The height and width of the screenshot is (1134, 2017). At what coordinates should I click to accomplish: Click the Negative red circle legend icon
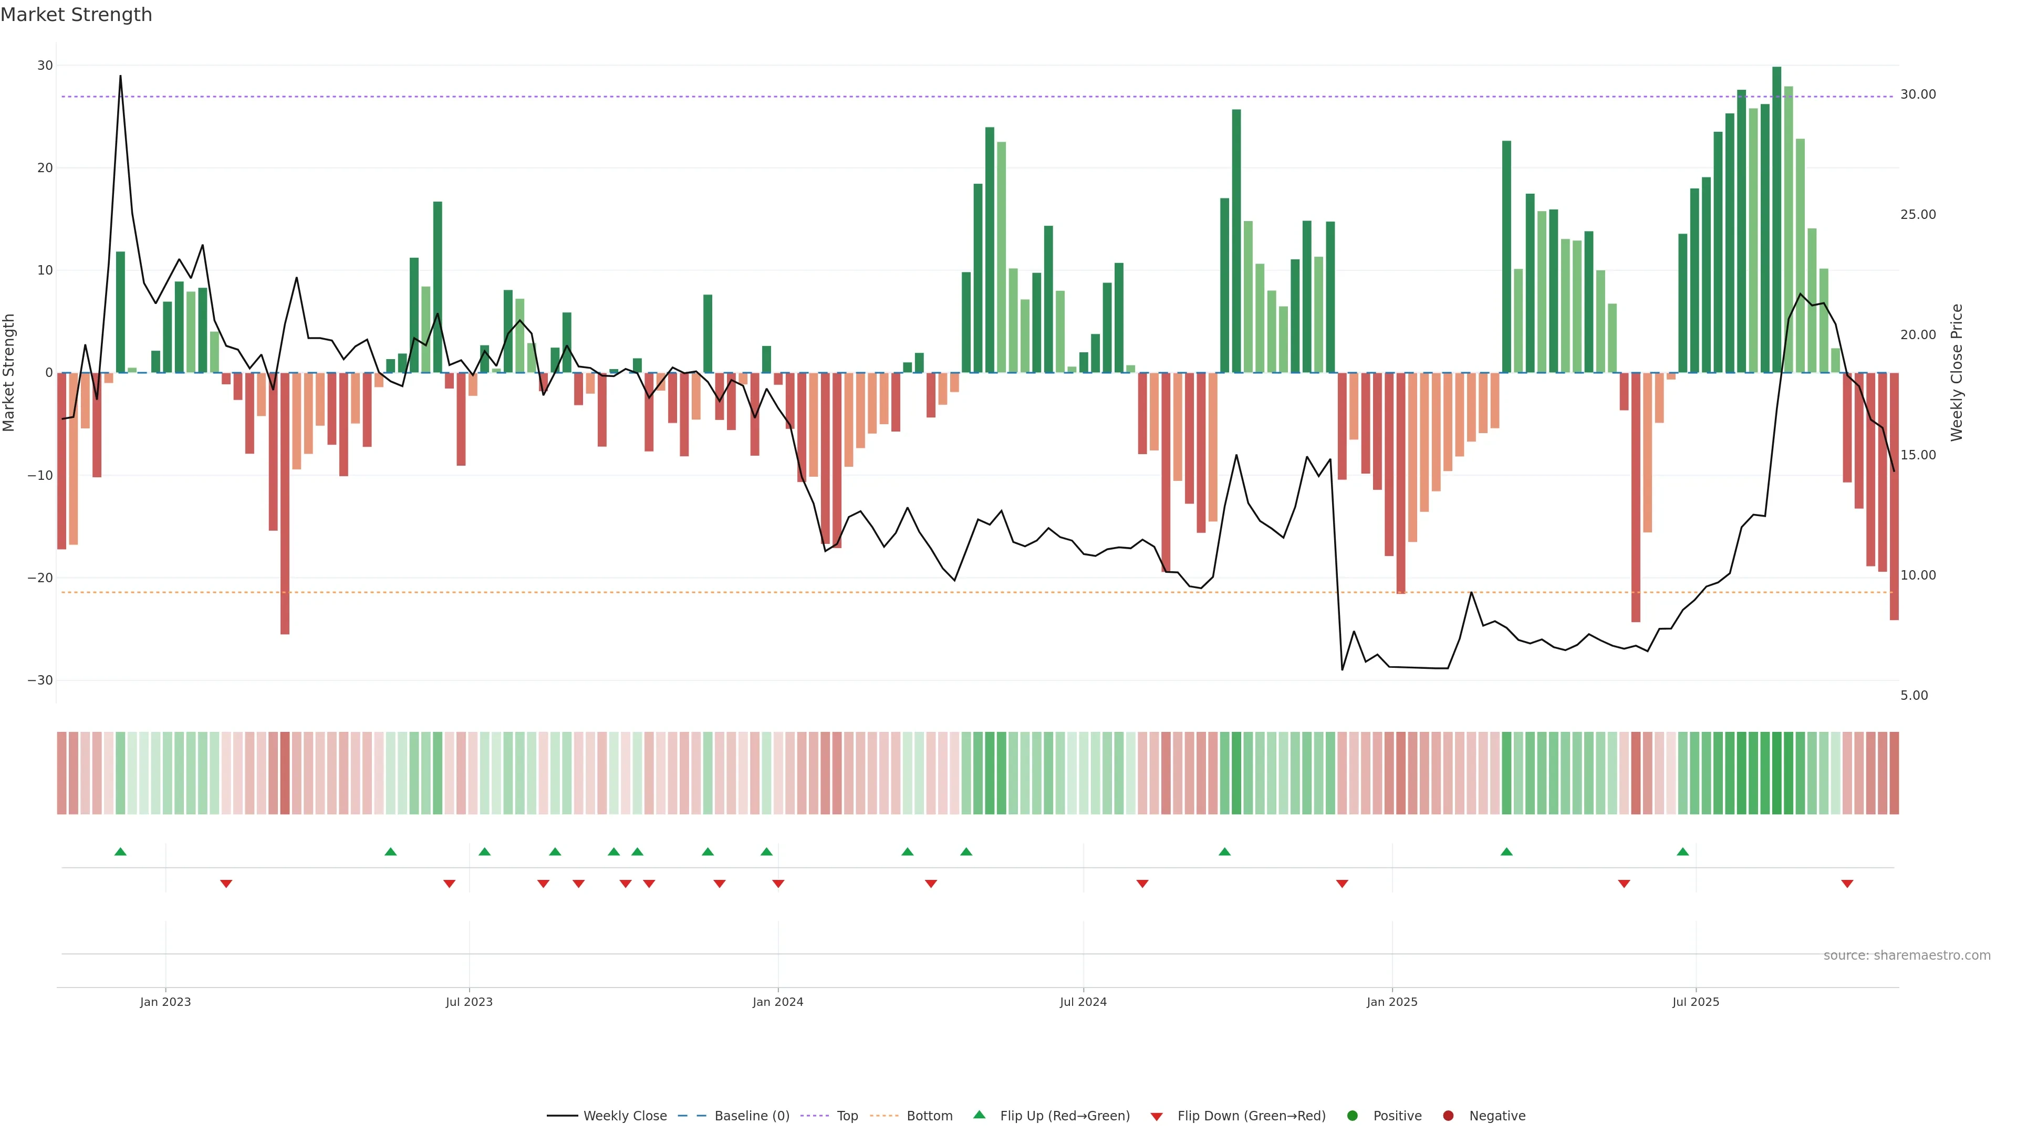pos(1448,1116)
